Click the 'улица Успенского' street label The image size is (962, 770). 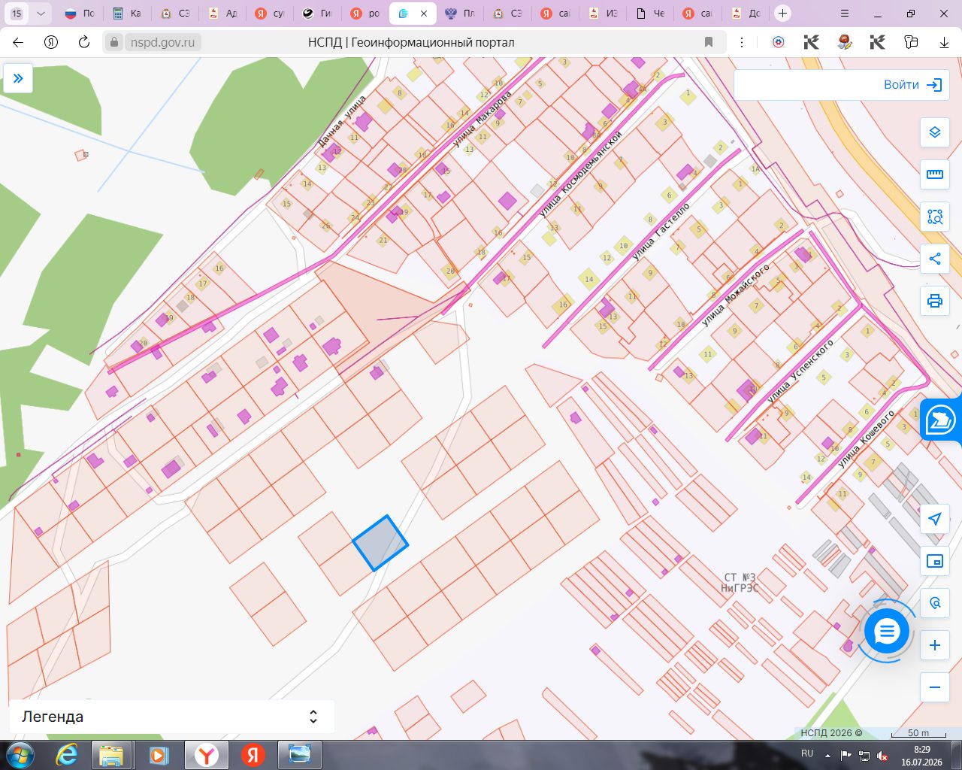pos(800,371)
